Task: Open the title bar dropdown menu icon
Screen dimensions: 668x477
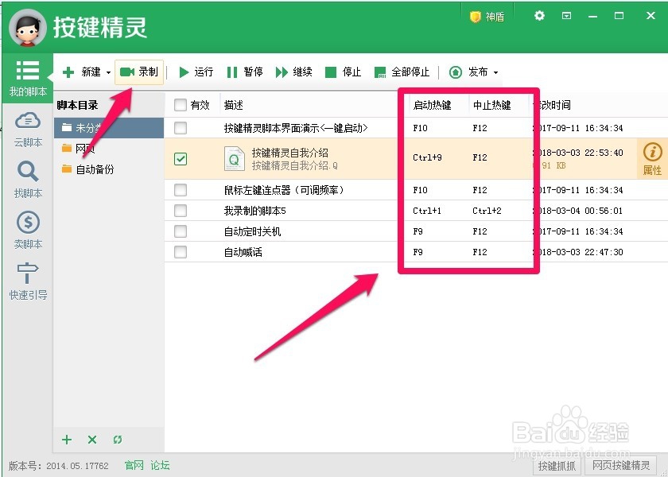Action: (x=566, y=16)
